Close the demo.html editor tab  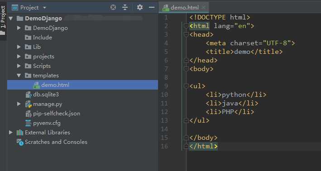203,8
